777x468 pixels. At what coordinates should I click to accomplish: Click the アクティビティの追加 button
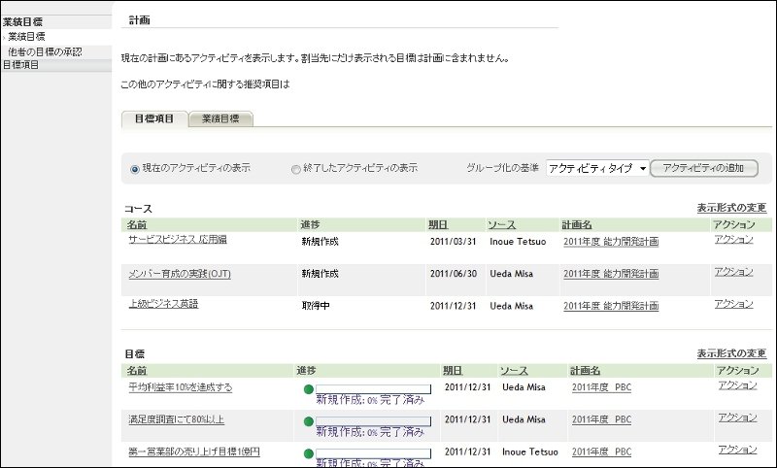(x=703, y=168)
